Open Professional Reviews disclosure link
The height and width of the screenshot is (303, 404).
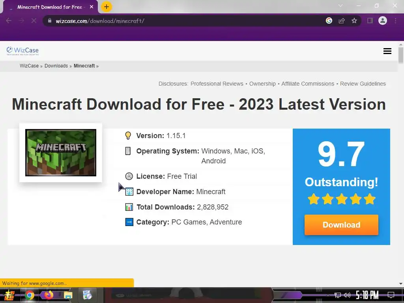click(x=217, y=84)
